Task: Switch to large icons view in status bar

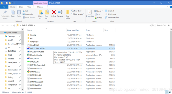Action: (170, 92)
